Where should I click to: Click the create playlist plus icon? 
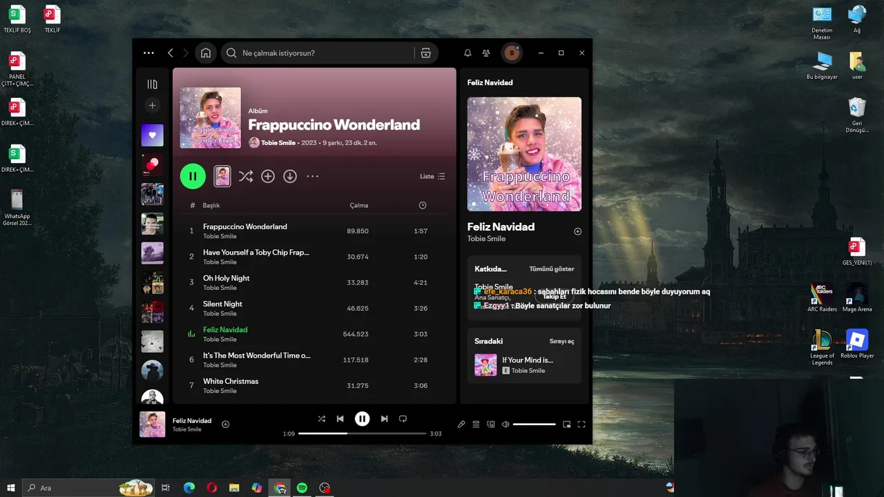(x=153, y=106)
